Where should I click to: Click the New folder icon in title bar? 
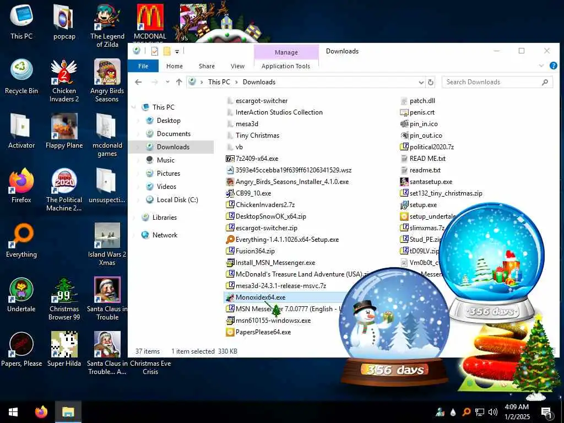pyautogui.click(x=167, y=51)
